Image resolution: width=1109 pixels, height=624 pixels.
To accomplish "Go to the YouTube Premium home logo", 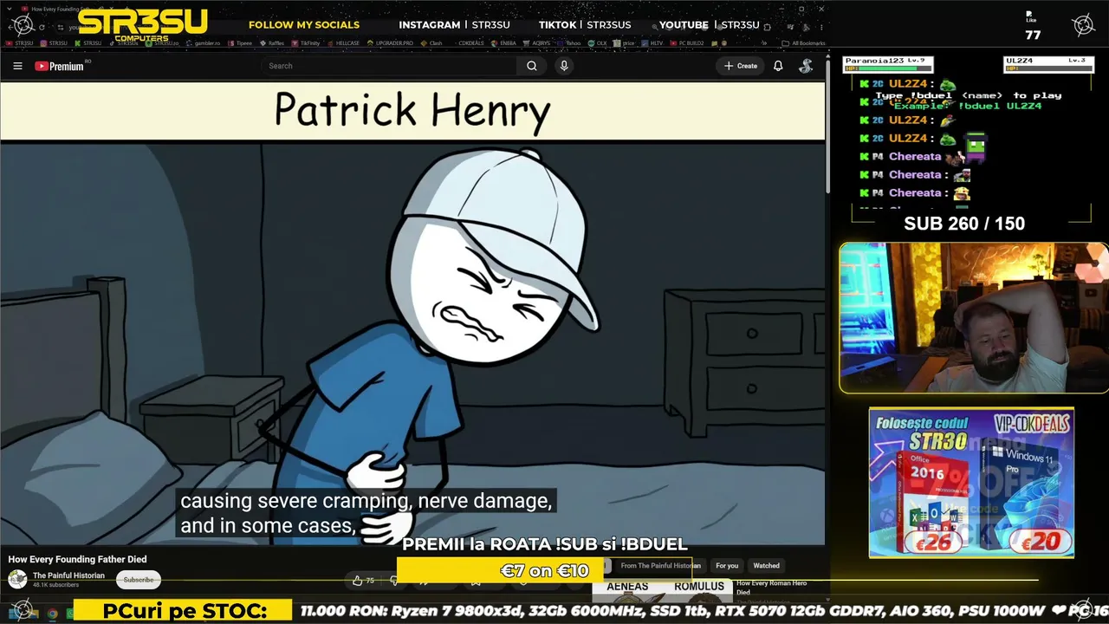I will click(x=60, y=66).
